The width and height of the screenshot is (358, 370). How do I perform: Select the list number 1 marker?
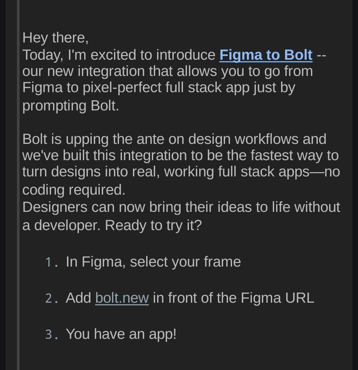[52, 262]
